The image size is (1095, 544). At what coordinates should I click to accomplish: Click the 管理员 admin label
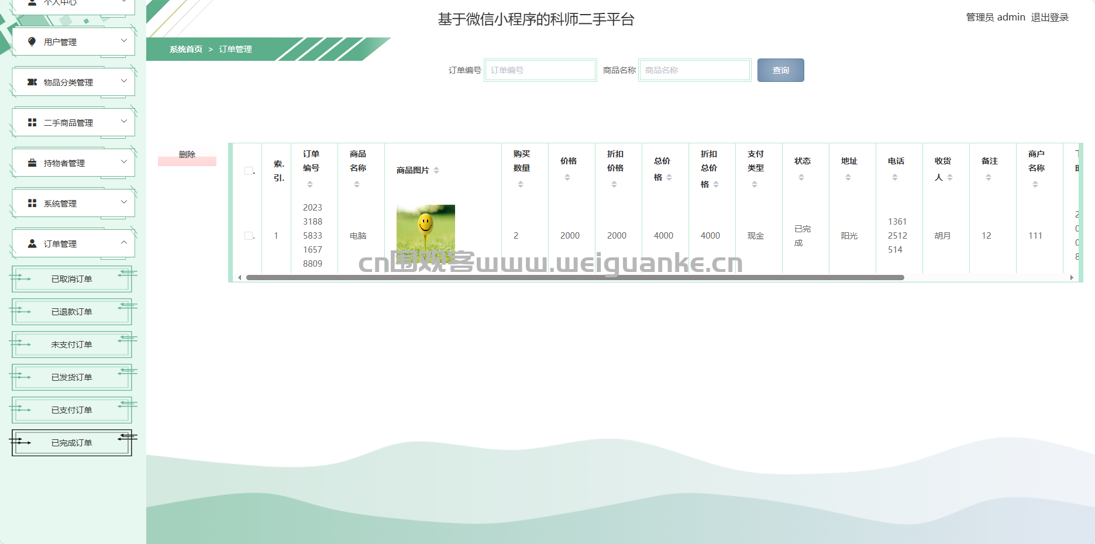[x=996, y=18]
